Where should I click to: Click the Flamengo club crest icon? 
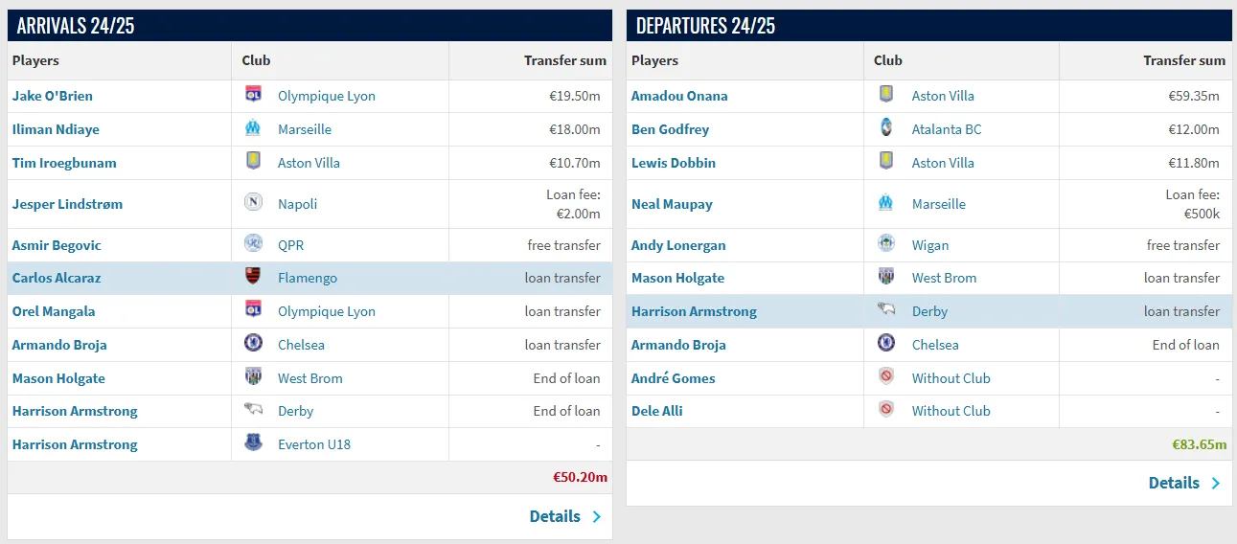click(x=253, y=278)
